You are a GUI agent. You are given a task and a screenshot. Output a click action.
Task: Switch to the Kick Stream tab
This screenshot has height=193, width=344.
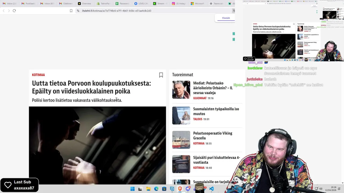[x=160, y=3]
